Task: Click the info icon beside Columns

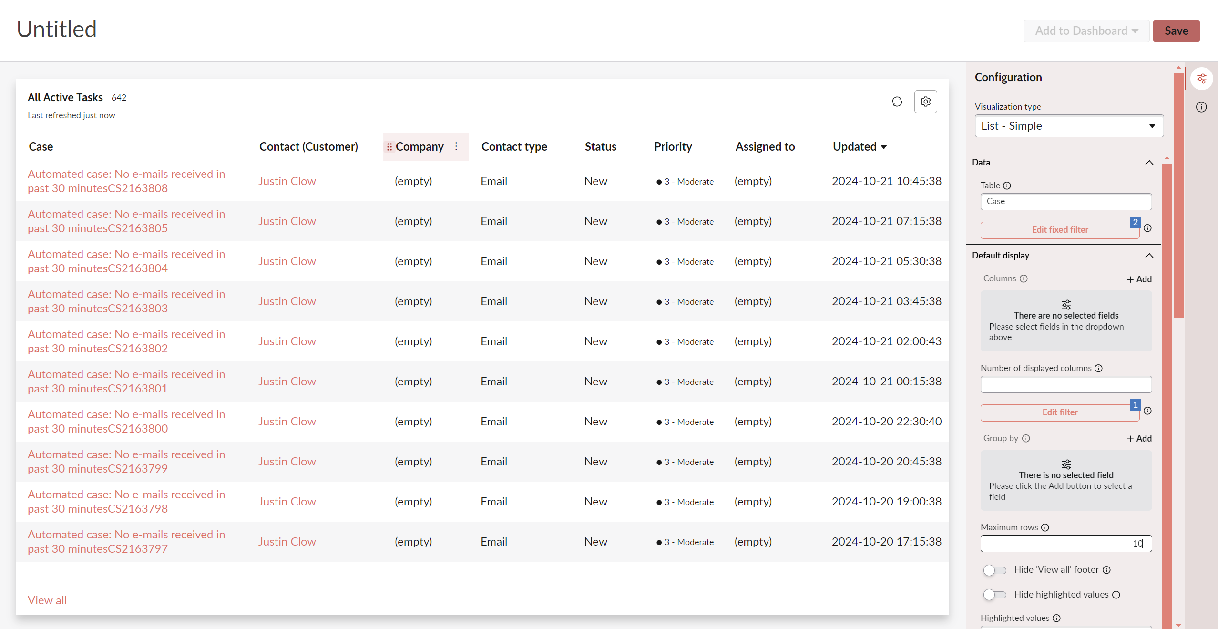Action: [1024, 279]
